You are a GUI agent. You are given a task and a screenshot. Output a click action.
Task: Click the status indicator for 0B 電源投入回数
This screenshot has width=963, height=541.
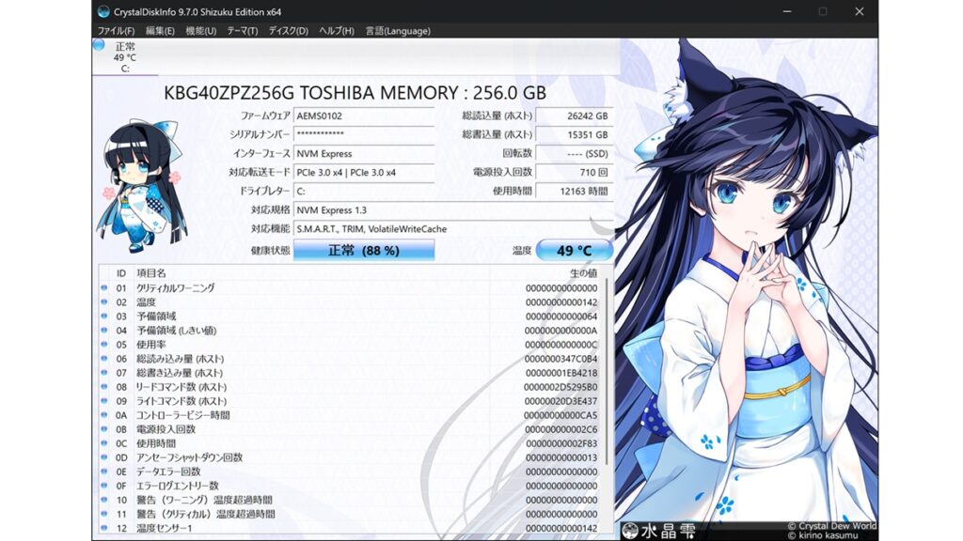click(x=103, y=429)
